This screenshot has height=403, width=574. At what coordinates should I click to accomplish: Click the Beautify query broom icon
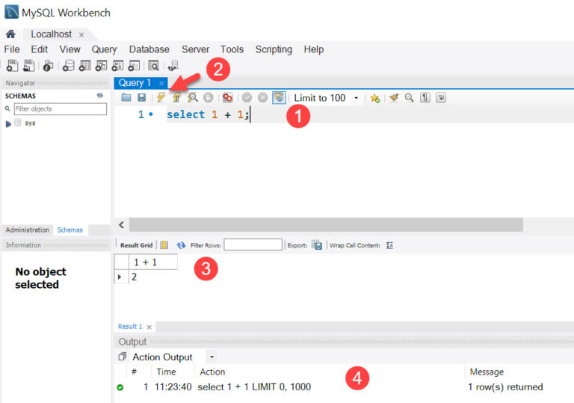(x=394, y=98)
